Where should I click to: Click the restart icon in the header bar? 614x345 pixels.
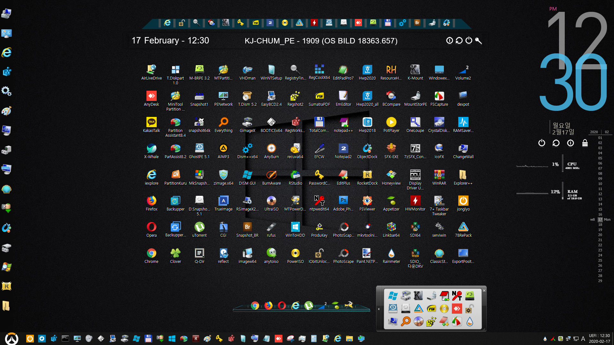point(459,41)
